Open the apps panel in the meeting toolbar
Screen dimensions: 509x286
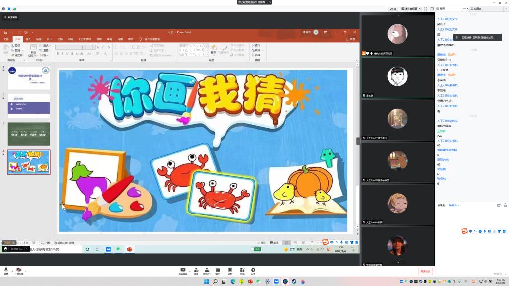[x=242, y=272]
